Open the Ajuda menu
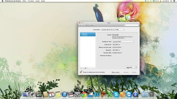The height and width of the screenshot is (99, 177). (43, 1)
